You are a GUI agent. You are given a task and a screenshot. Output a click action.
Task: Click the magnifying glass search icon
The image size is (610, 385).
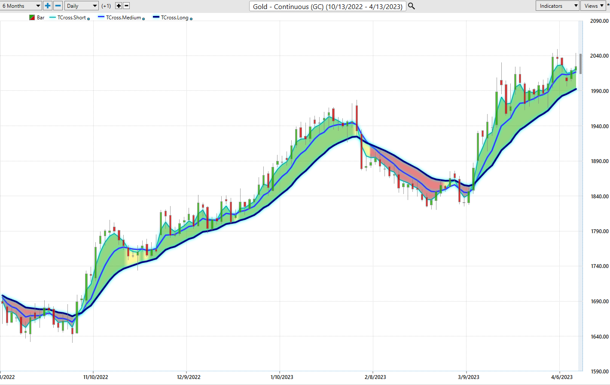(x=412, y=6)
